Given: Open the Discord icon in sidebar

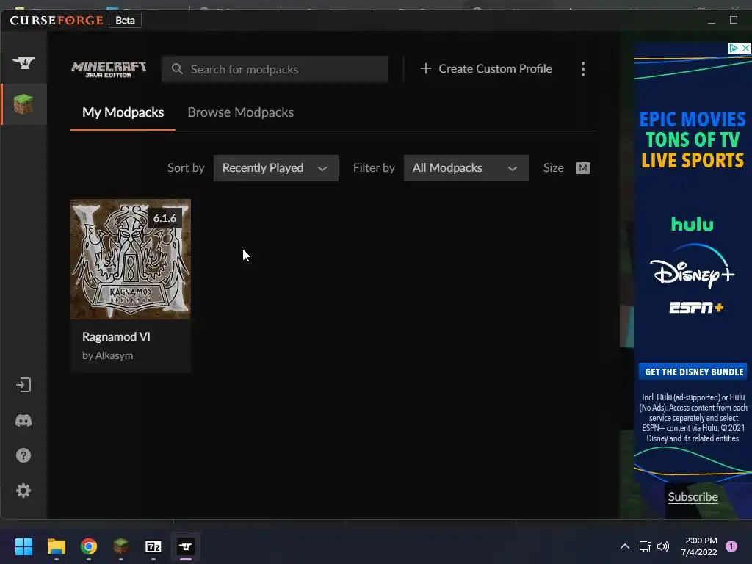Looking at the screenshot, I should click(23, 421).
